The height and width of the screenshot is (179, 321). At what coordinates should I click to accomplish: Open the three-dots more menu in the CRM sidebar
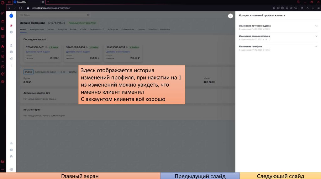point(11,65)
